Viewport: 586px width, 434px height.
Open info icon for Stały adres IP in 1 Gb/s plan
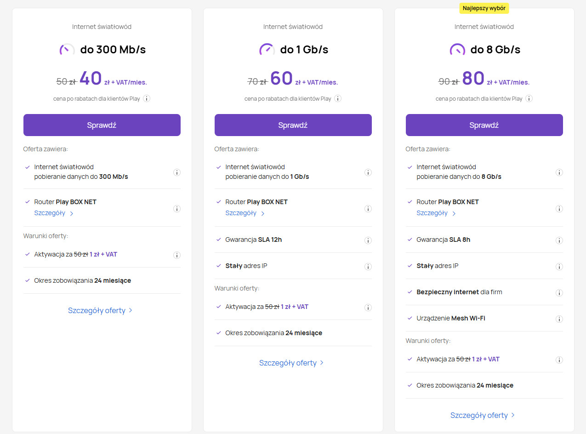(368, 266)
